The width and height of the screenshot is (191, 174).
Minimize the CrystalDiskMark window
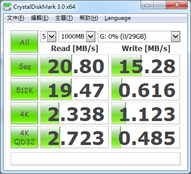pos(147,5)
